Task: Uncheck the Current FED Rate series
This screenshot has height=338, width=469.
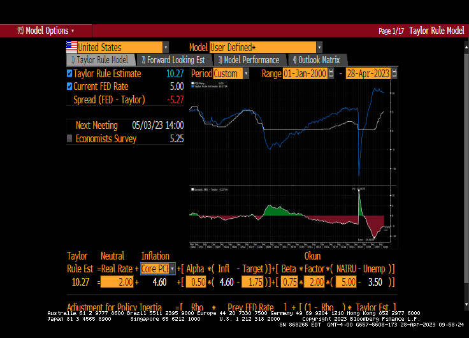Action: [x=69, y=87]
